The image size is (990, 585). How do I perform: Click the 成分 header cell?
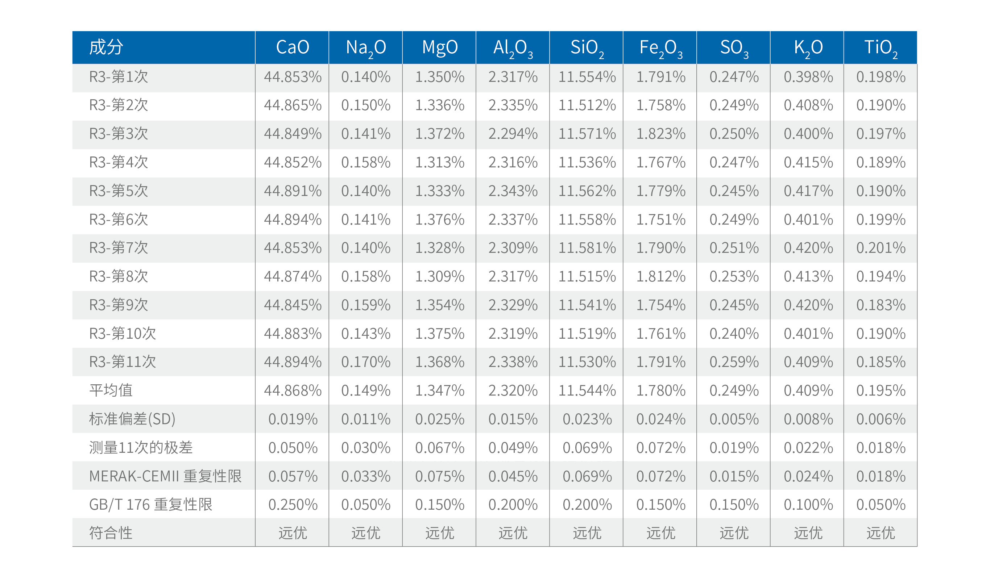pyautogui.click(x=106, y=47)
